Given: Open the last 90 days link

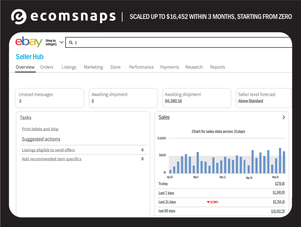Looking at the screenshot, I should [167, 211].
